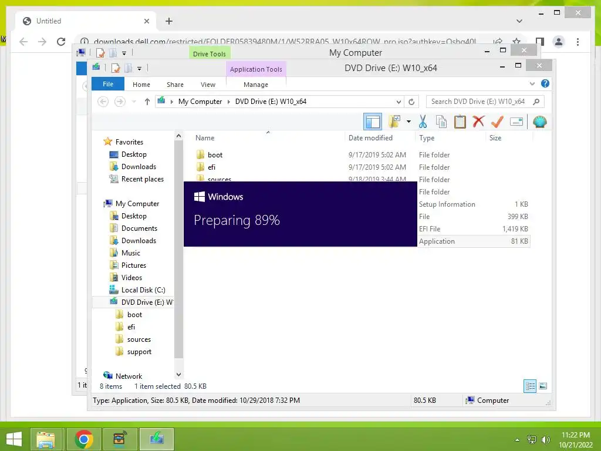The image size is (601, 451).
Task: Open the Manage ribbon tab
Action: click(x=256, y=85)
